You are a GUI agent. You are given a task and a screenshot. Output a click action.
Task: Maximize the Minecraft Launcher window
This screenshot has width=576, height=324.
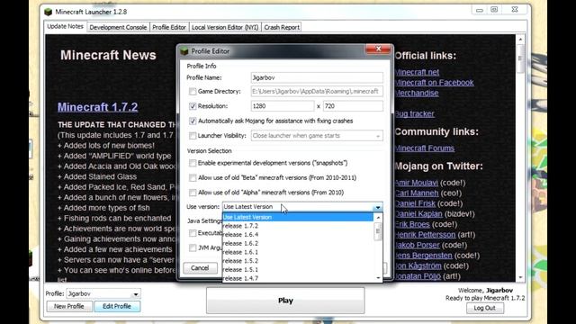point(494,10)
